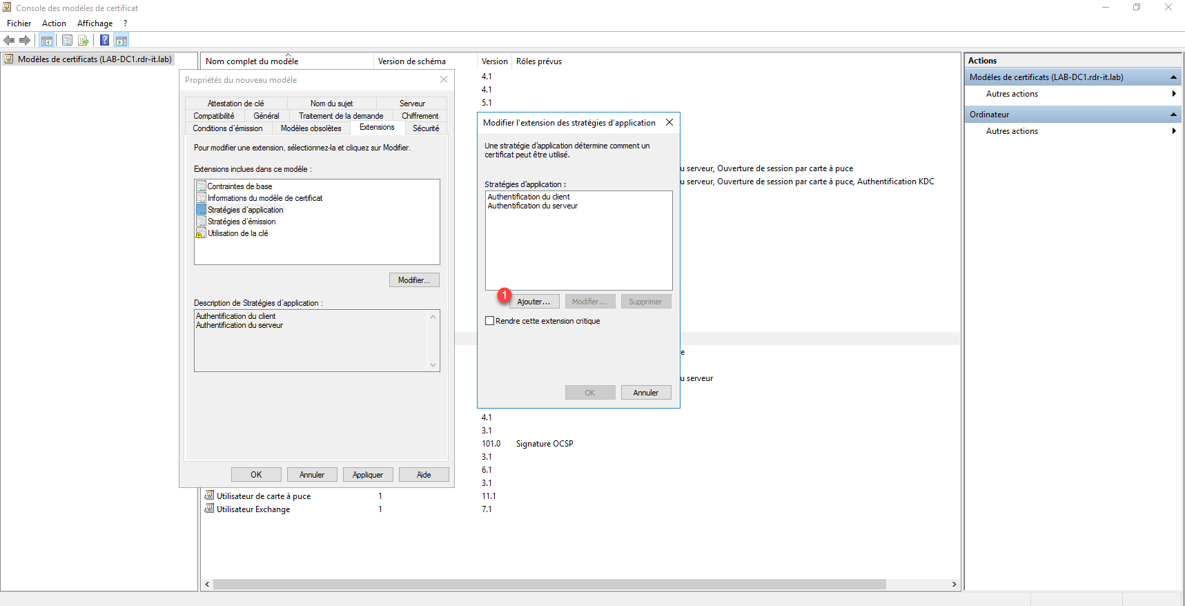The image size is (1185, 606).
Task: Toggle the console tree pane toolbar icon
Action: 47,40
